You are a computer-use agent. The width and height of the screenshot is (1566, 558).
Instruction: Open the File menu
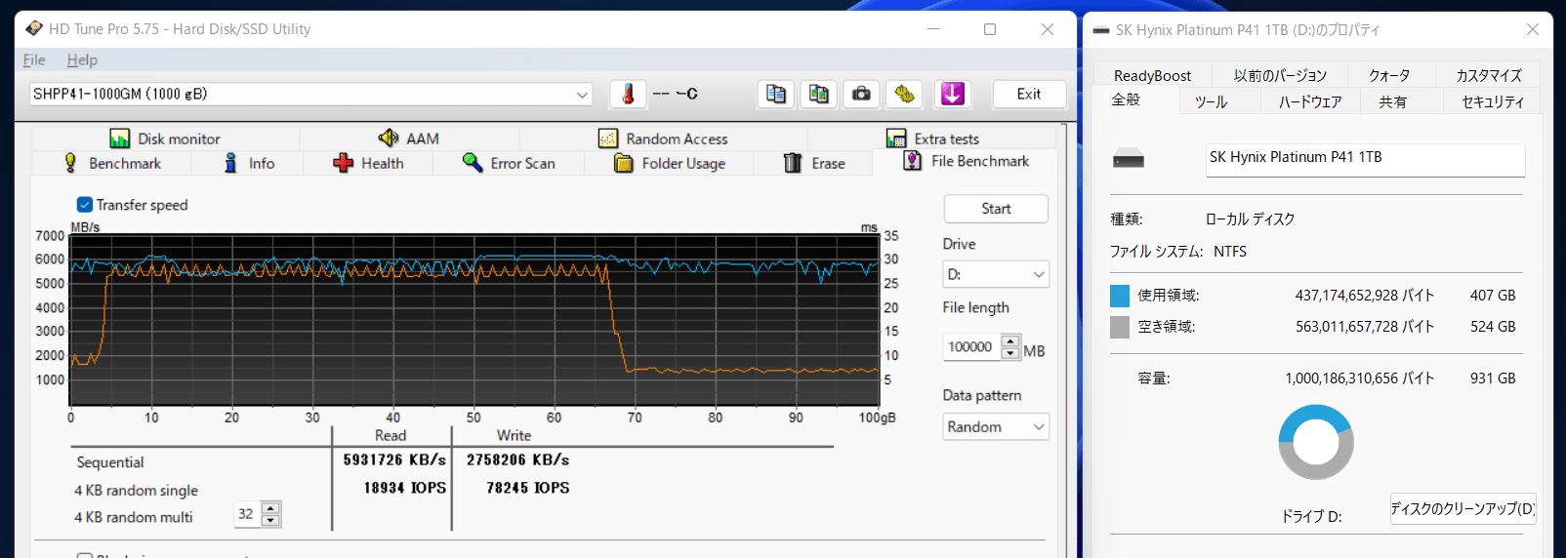34,60
